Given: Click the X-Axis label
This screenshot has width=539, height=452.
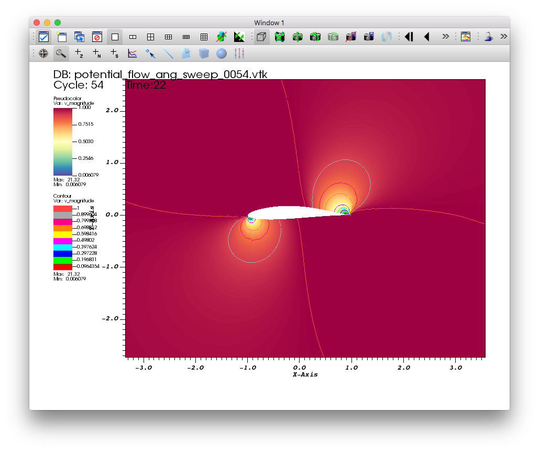Looking at the screenshot, I should point(305,374).
